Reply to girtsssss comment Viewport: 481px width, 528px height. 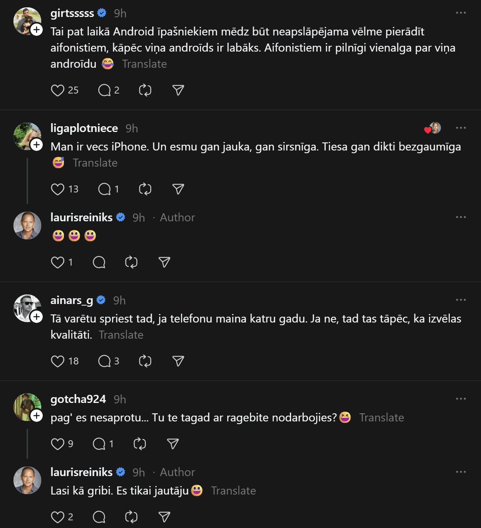point(104,90)
